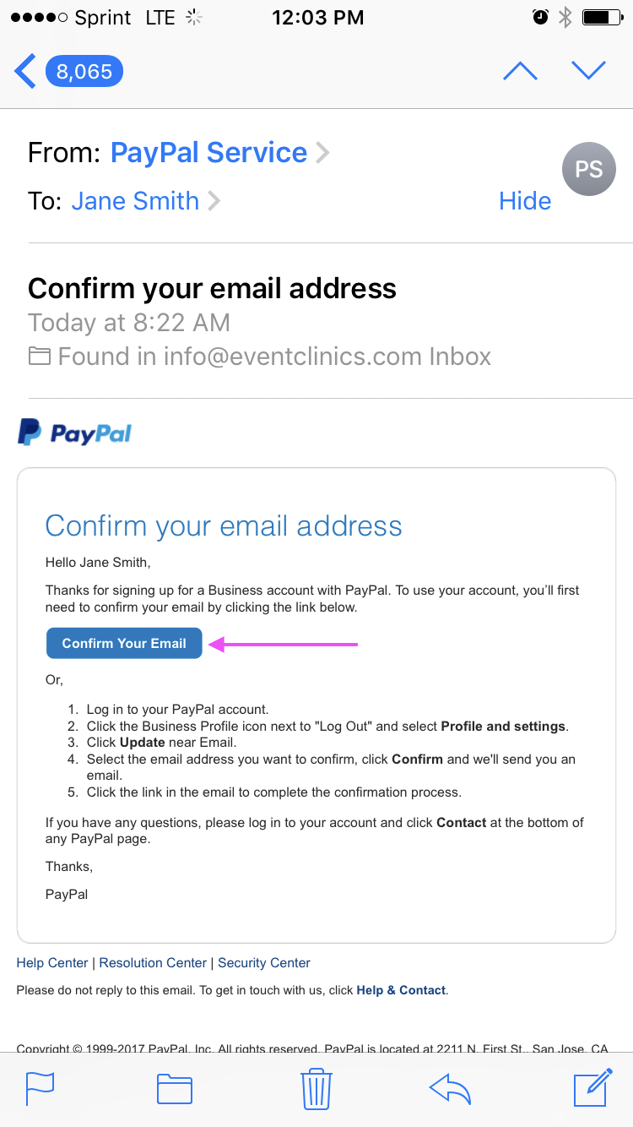Reply using the reply arrow icon
The image size is (633, 1127).
[x=450, y=1089]
